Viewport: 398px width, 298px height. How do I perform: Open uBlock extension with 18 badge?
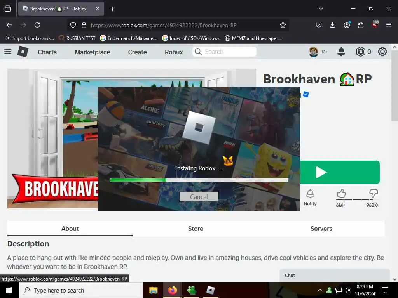pos(375,24)
